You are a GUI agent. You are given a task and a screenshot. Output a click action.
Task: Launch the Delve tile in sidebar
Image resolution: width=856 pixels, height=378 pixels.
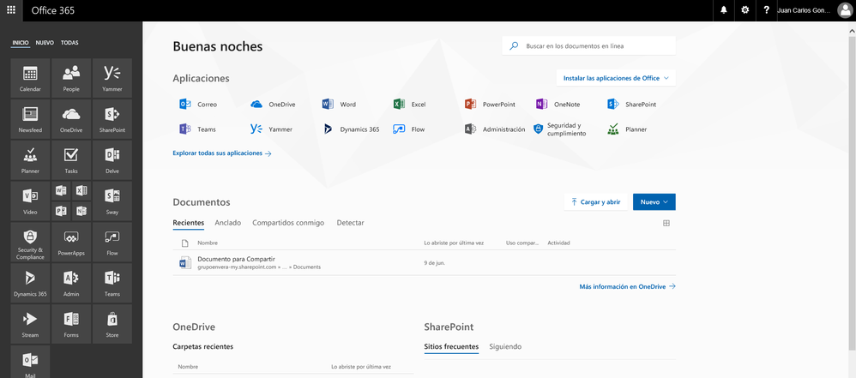pos(112,159)
